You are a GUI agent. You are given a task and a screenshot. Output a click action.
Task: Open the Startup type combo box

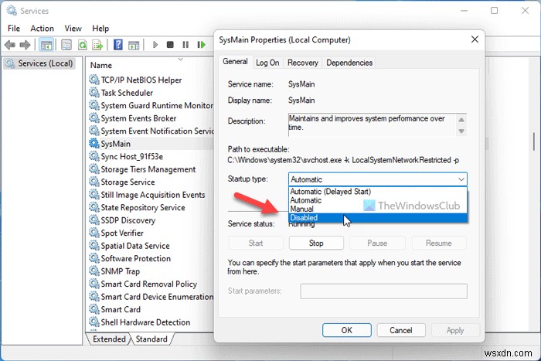pyautogui.click(x=378, y=179)
